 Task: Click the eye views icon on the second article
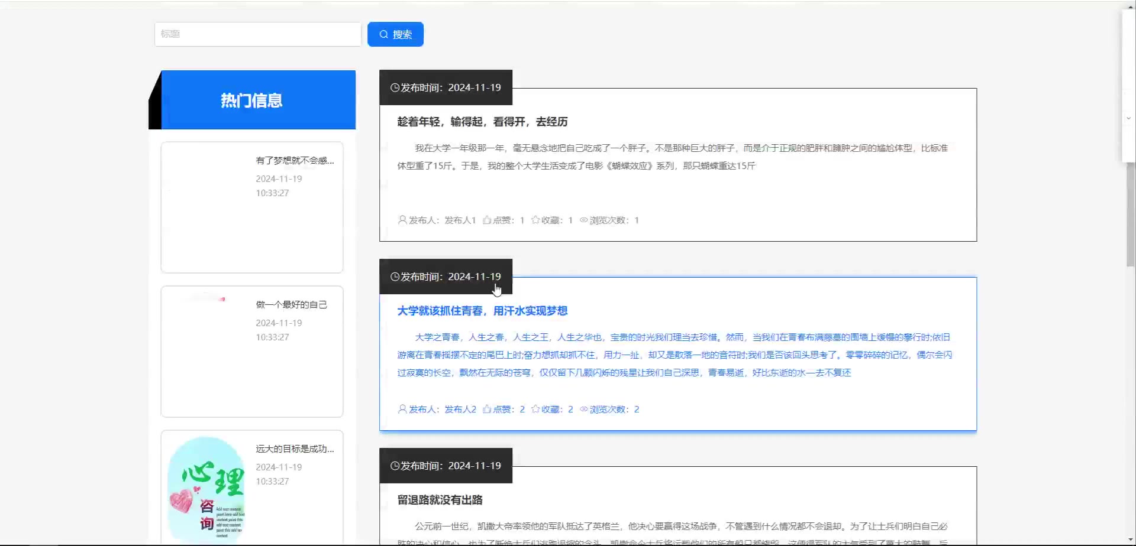(x=583, y=409)
